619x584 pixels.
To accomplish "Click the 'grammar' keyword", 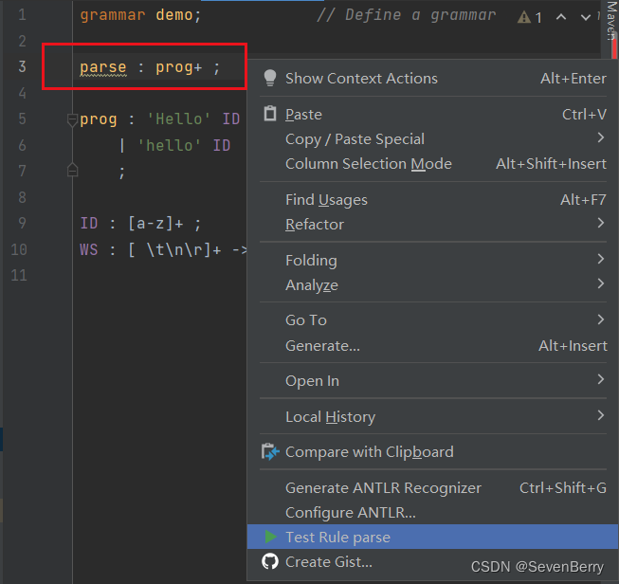I will (113, 15).
